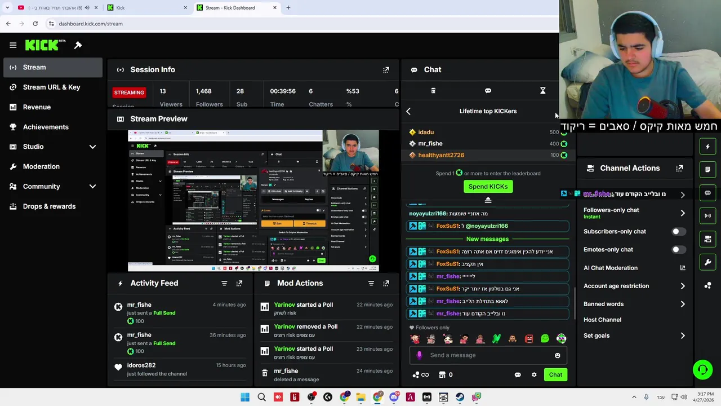This screenshot has height=406, width=721.
Task: Click the browser address bar
Action: [301, 24]
